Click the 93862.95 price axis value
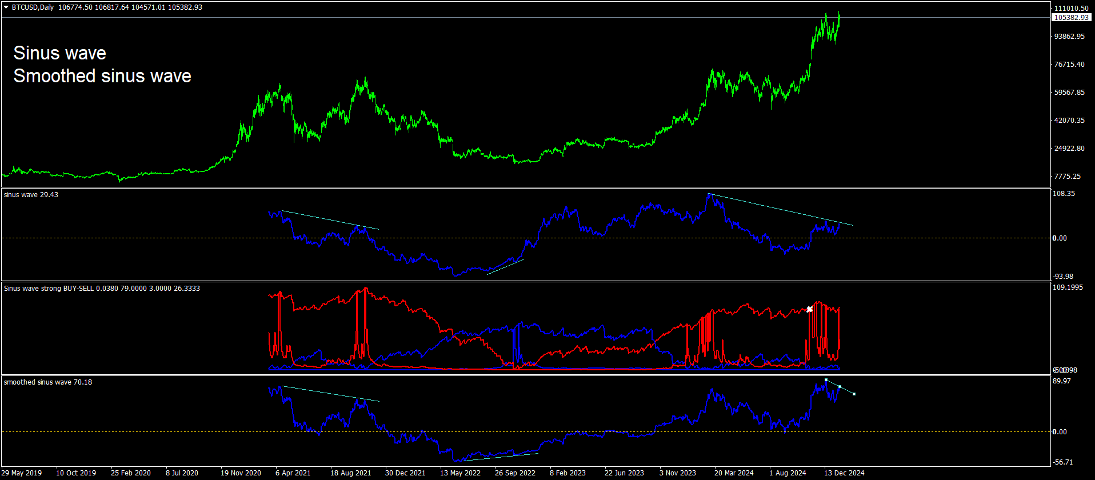This screenshot has height=480, width=1095. [x=1069, y=37]
